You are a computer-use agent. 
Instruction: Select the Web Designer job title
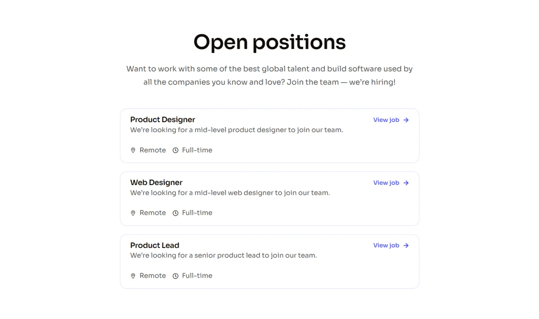coord(156,182)
